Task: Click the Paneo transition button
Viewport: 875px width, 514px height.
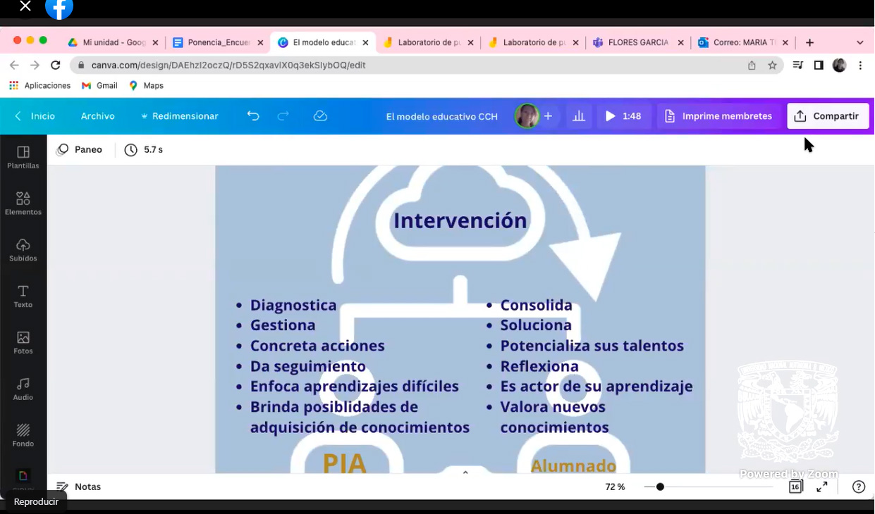Action: (80, 149)
